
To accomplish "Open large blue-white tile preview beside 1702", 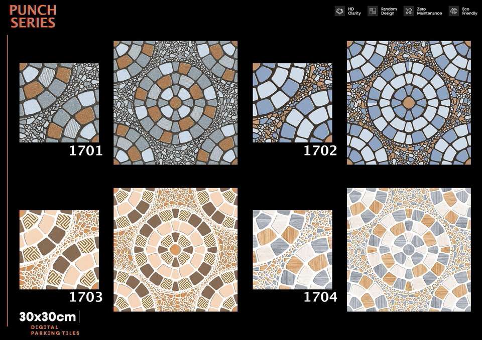I will (x=409, y=103).
